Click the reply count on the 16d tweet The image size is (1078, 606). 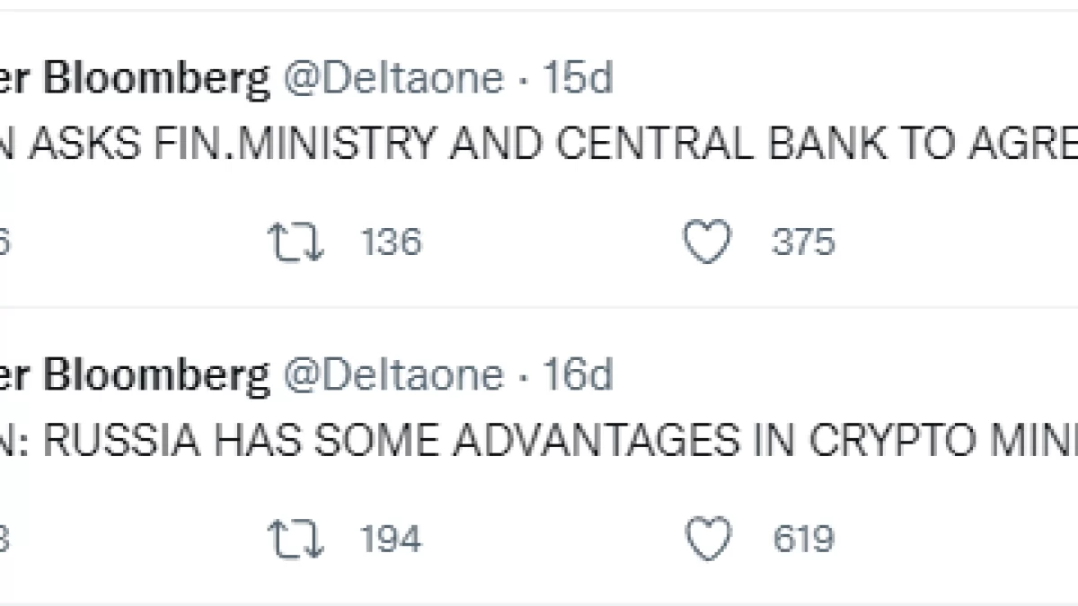[4, 539]
